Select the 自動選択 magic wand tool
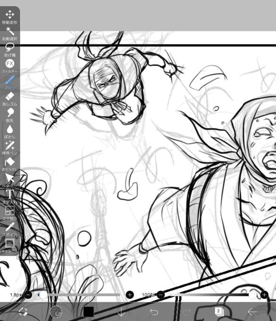This screenshot has width=276, height=321. pos(9,34)
